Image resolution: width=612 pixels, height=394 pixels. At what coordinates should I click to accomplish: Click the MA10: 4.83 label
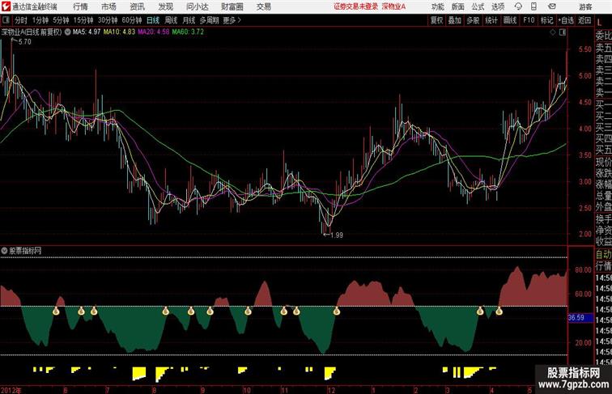120,32
